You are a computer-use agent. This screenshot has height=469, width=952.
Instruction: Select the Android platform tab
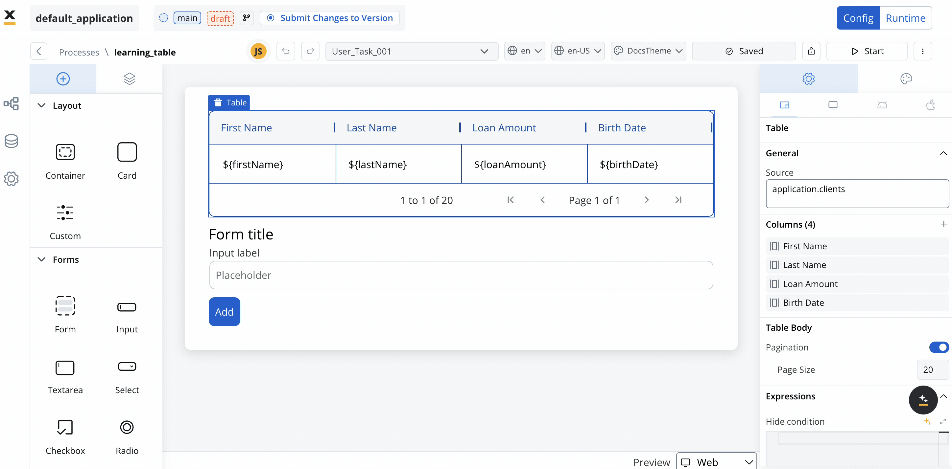(882, 105)
